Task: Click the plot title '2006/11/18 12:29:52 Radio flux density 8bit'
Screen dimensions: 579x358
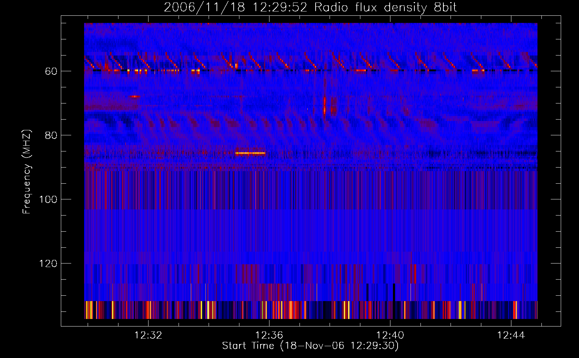Action: click(x=310, y=7)
